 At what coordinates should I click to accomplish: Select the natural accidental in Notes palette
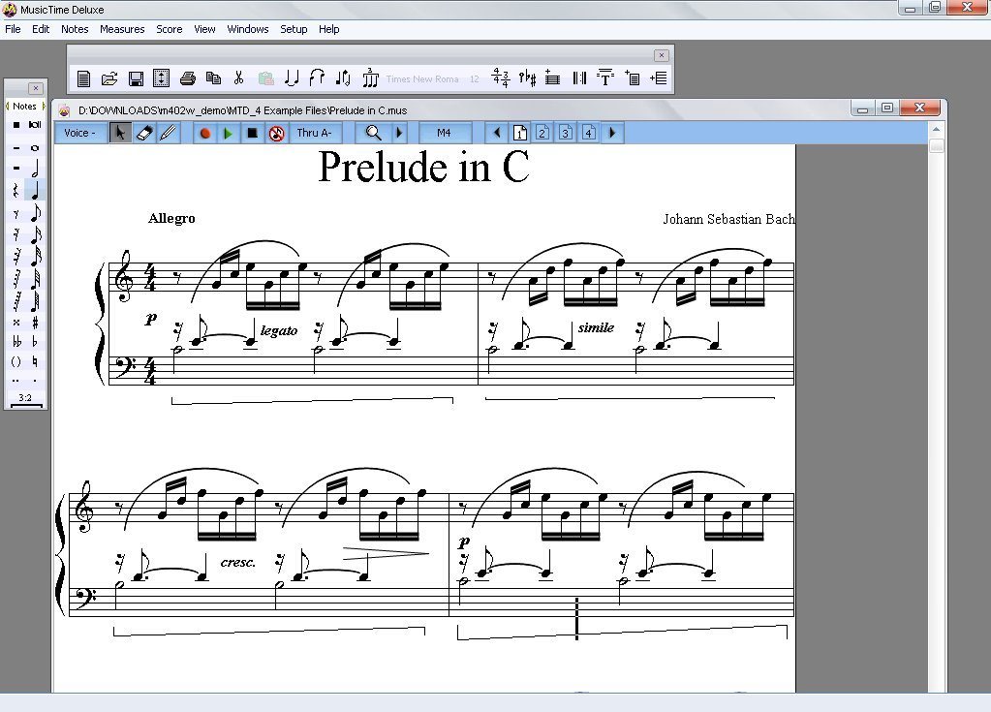tap(35, 362)
